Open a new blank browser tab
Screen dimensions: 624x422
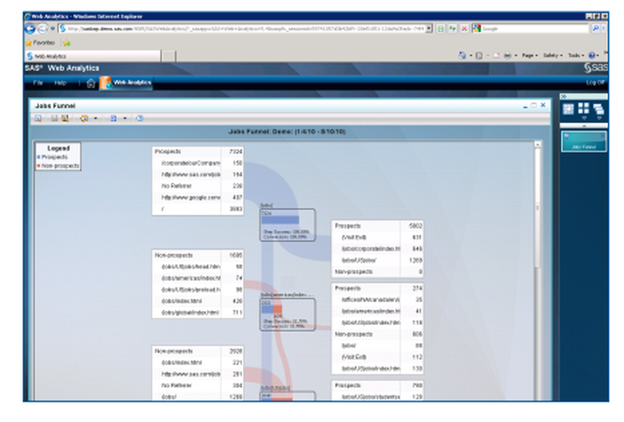pyautogui.click(x=168, y=56)
